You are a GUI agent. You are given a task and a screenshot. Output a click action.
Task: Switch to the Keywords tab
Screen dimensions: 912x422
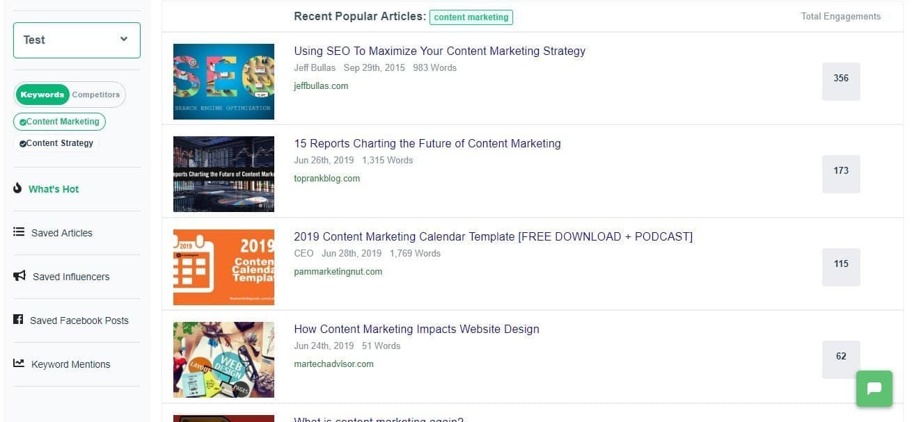pyautogui.click(x=42, y=95)
